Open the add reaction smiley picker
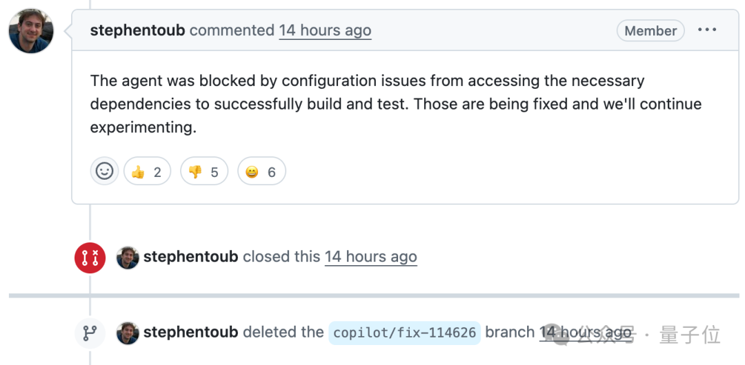Viewport: 745px width, 365px height. click(104, 171)
